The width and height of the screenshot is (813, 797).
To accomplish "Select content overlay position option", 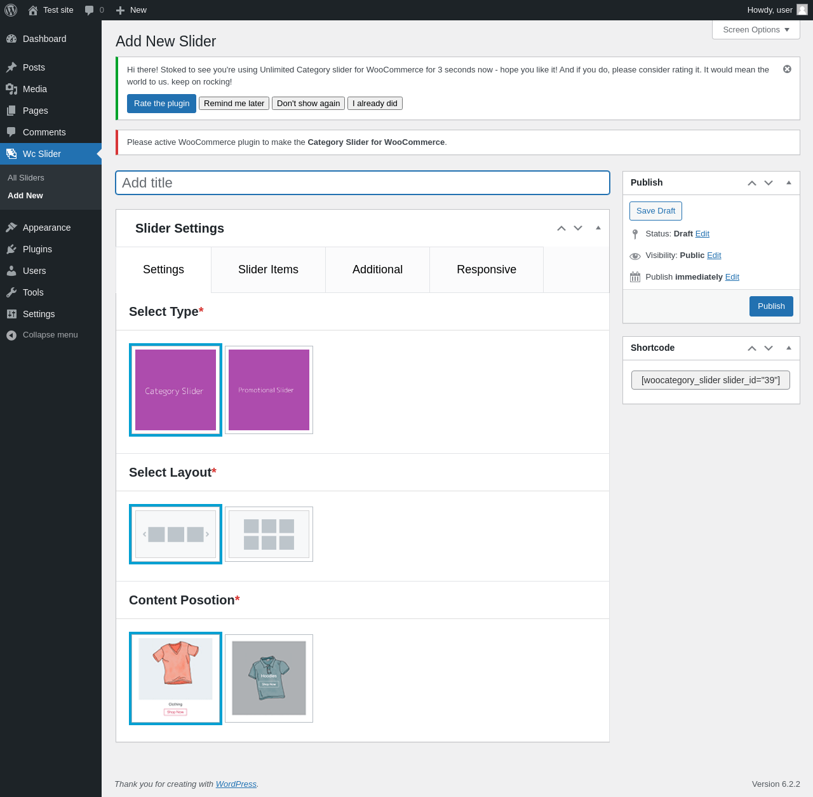I will (269, 678).
